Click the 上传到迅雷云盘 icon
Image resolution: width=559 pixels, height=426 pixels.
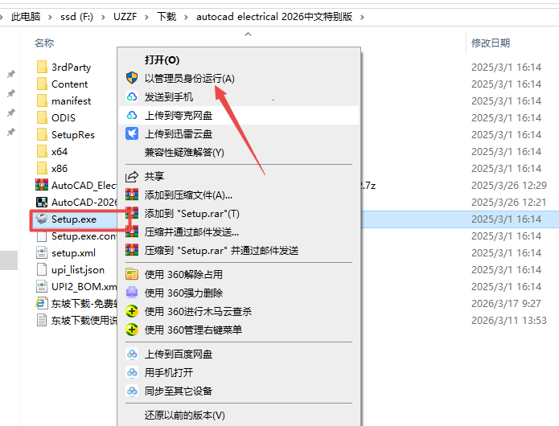(132, 133)
